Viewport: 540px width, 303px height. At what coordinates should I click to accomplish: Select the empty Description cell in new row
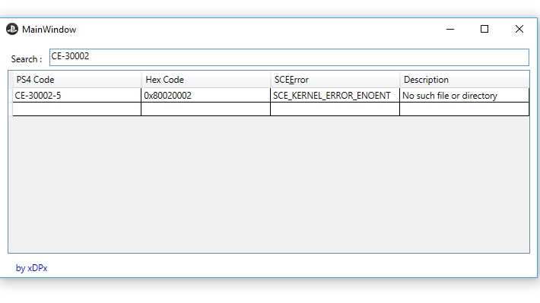[x=464, y=109]
